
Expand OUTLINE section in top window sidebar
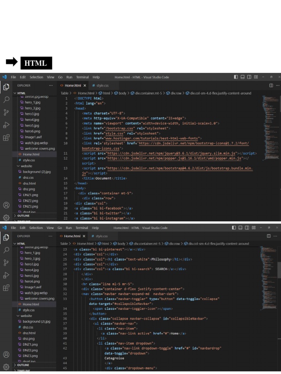pos(23,215)
